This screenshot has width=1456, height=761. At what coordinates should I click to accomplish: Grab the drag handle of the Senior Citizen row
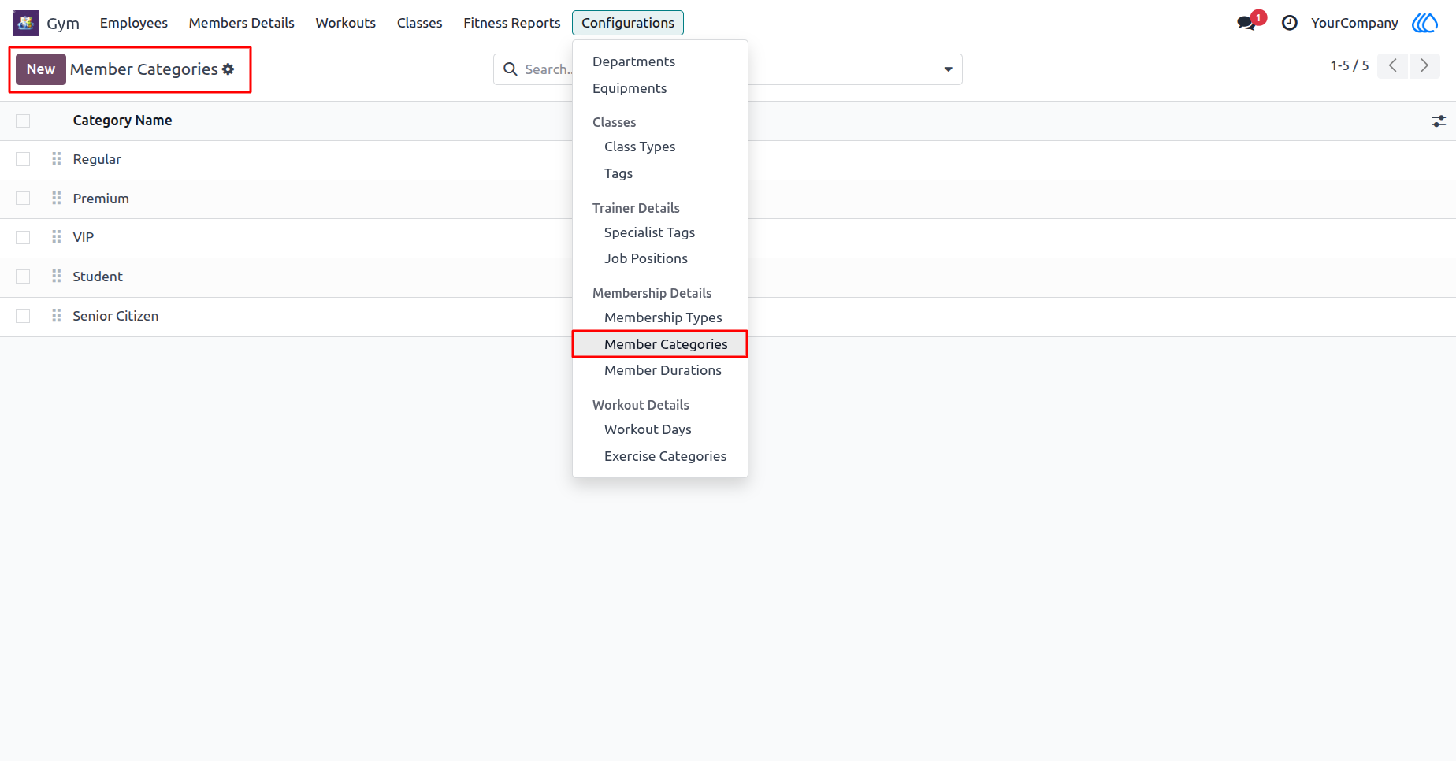tap(57, 316)
